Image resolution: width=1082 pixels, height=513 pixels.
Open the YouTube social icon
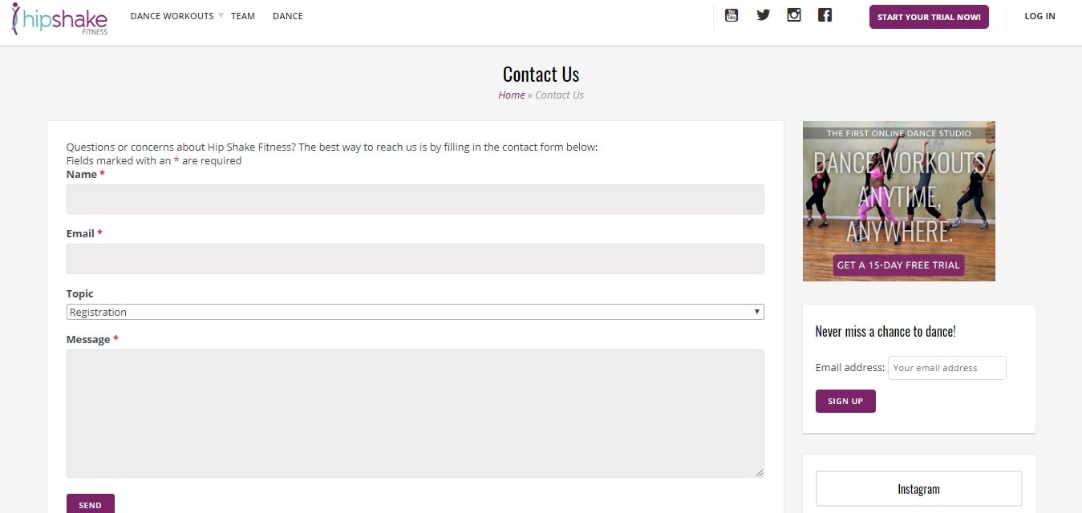click(731, 15)
